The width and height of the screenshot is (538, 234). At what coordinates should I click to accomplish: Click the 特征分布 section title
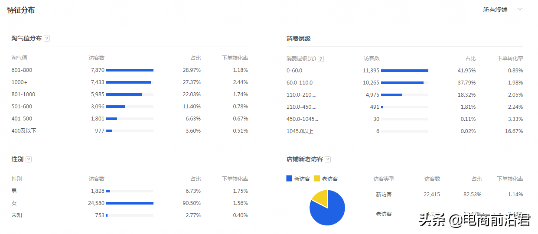[x=21, y=10]
